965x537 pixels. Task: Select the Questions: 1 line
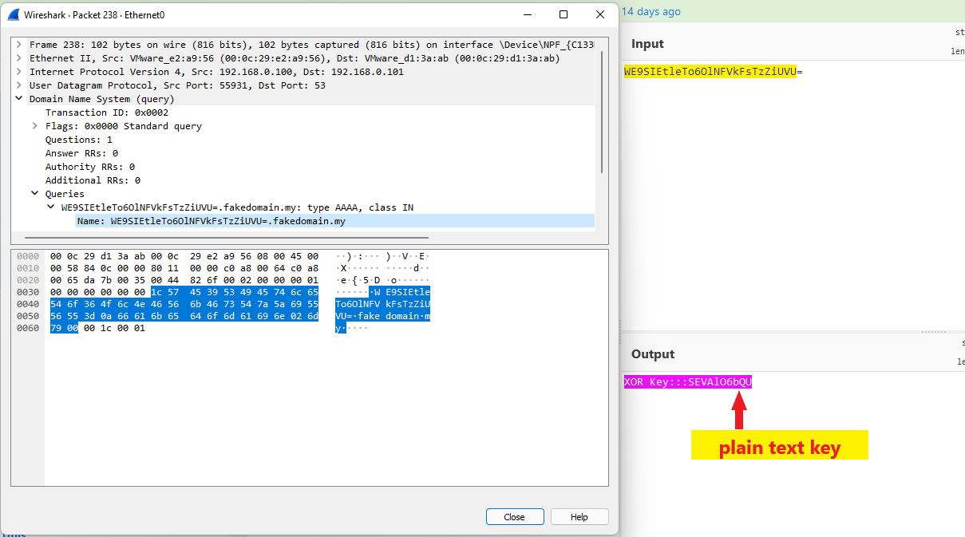(79, 140)
